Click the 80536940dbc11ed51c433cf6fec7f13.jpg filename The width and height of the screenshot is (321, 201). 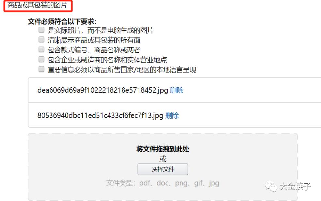[100, 115]
